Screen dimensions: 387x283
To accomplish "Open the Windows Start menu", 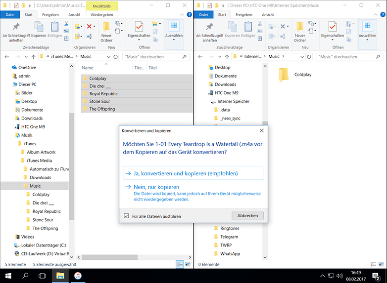I will pyautogui.click(x=8, y=276).
